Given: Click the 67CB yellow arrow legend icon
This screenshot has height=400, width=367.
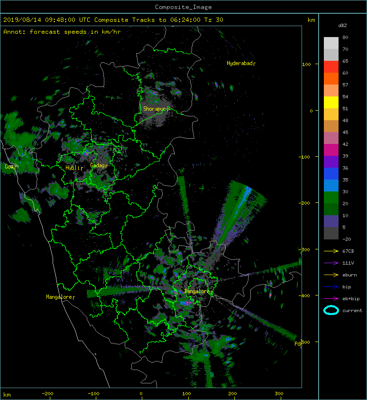Looking at the screenshot, I should tap(331, 251).
